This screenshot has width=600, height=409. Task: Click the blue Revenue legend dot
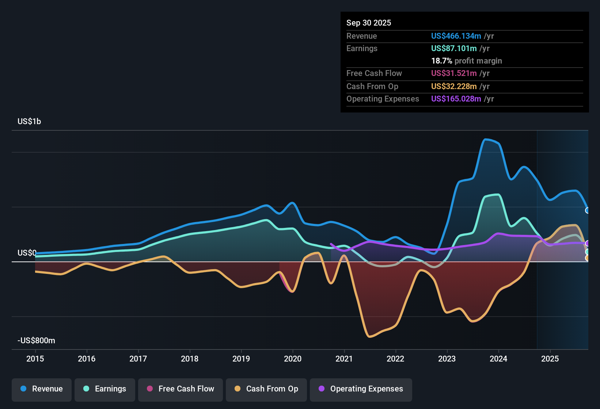[x=23, y=389]
